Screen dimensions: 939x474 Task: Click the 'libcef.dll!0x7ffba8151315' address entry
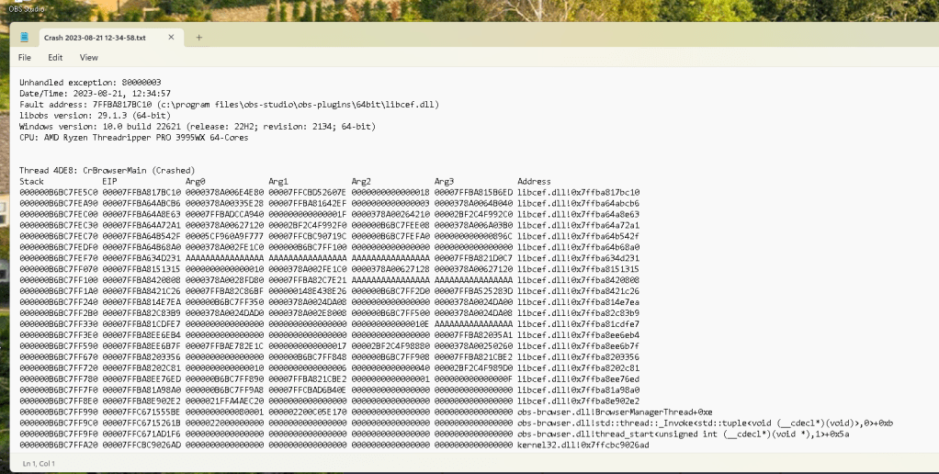579,269
